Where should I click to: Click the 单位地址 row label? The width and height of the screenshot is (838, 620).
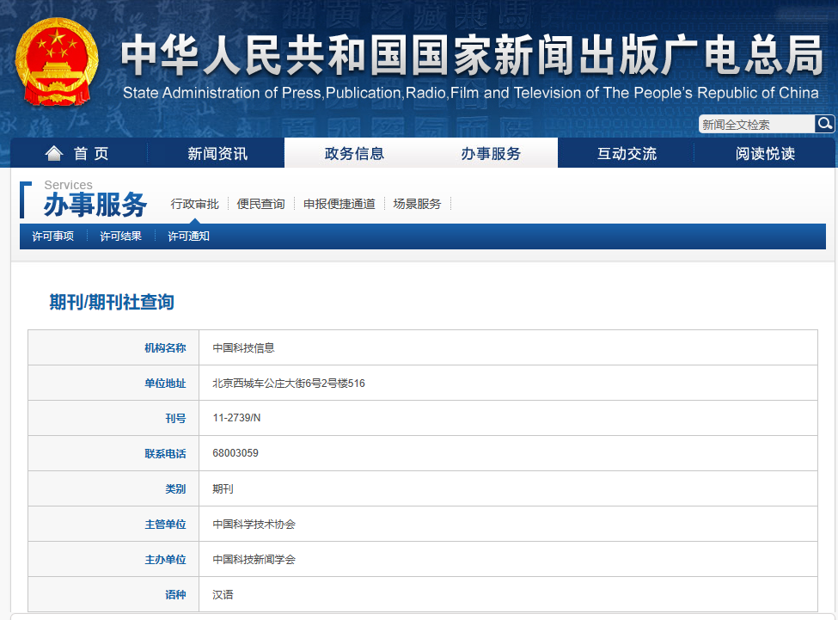click(x=165, y=384)
